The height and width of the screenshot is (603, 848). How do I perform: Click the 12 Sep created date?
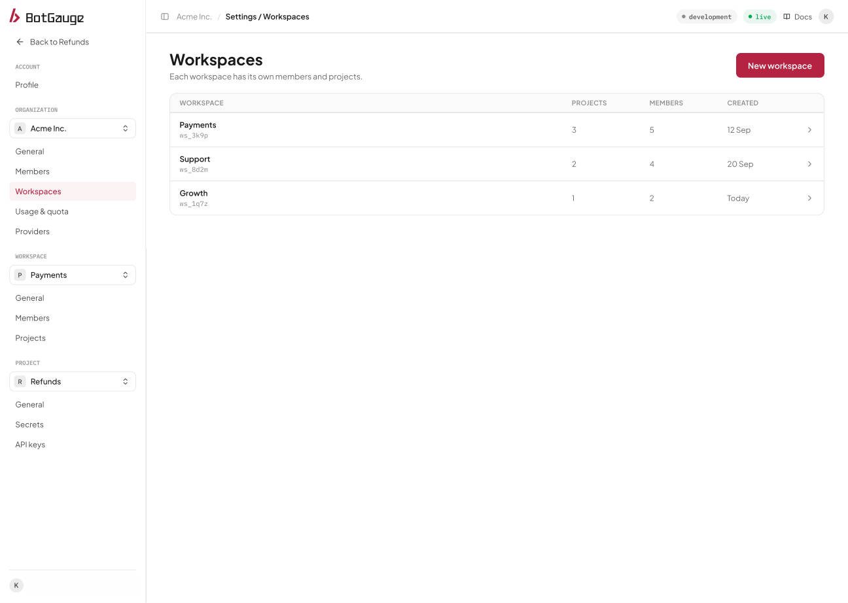739,130
